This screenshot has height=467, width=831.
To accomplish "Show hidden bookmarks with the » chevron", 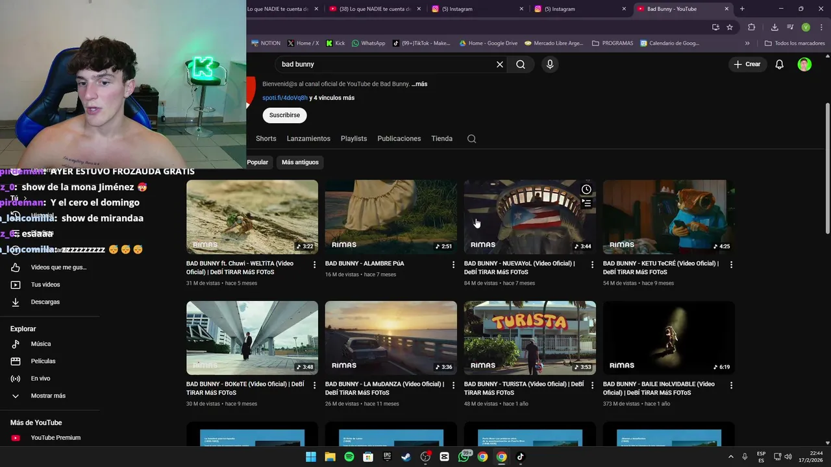I will point(747,43).
